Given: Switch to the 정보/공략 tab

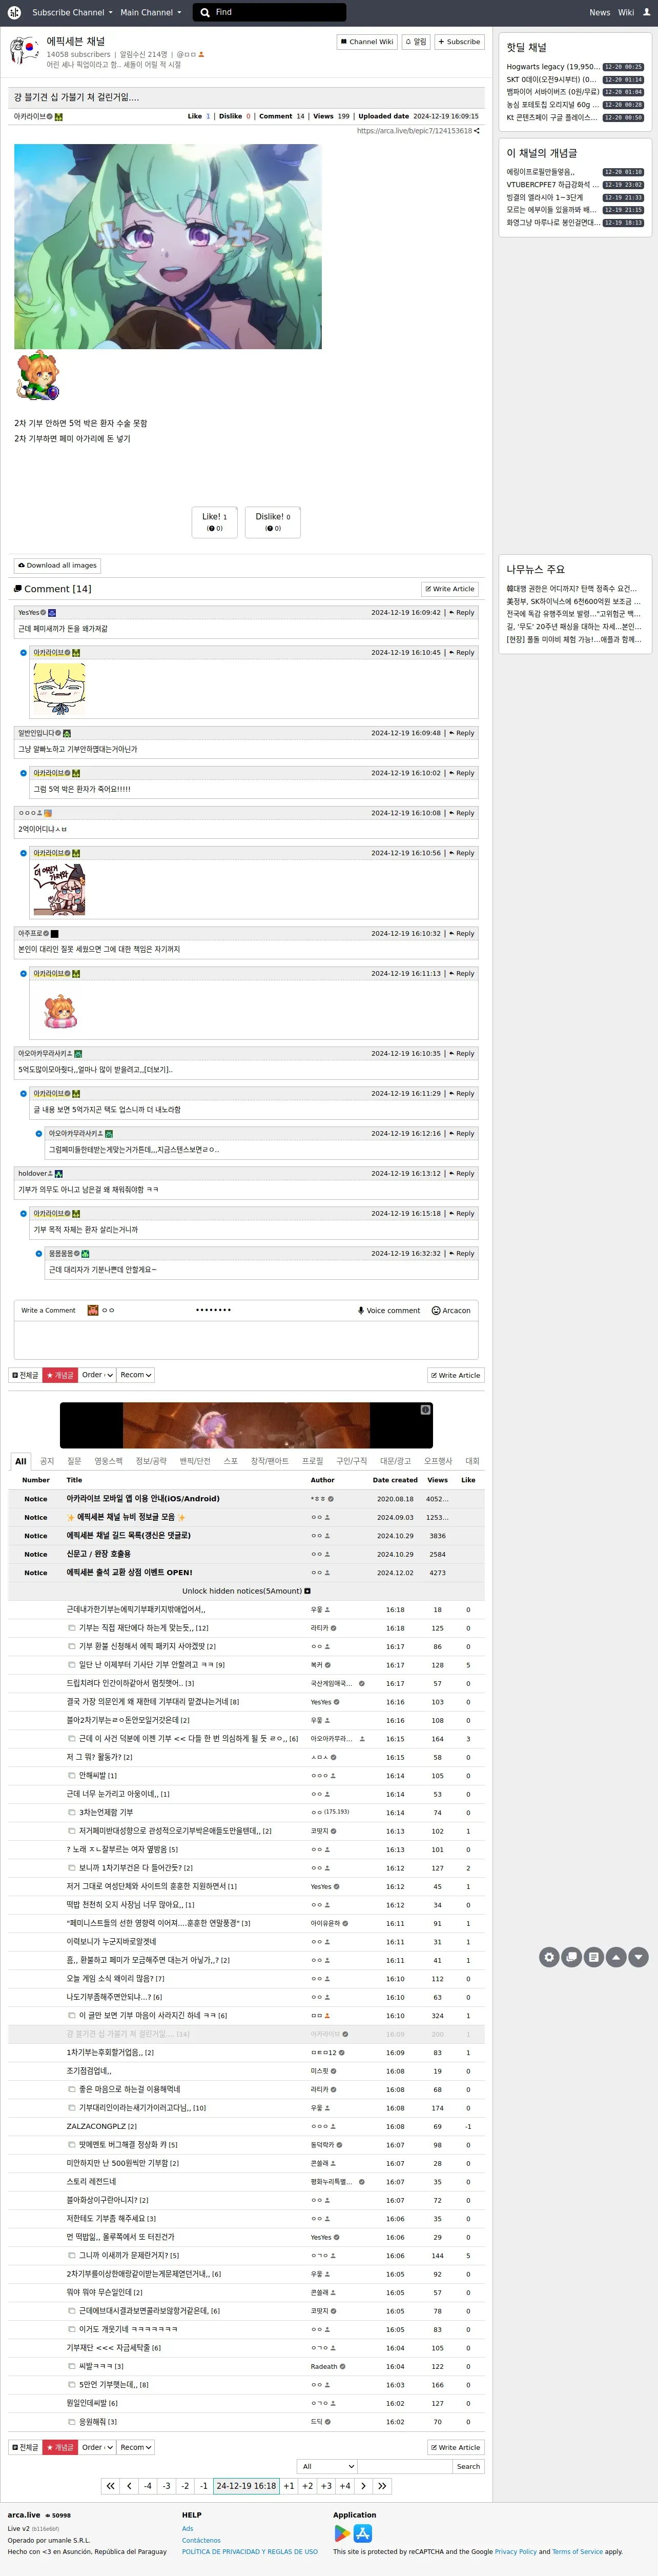Looking at the screenshot, I should coord(151,1461).
